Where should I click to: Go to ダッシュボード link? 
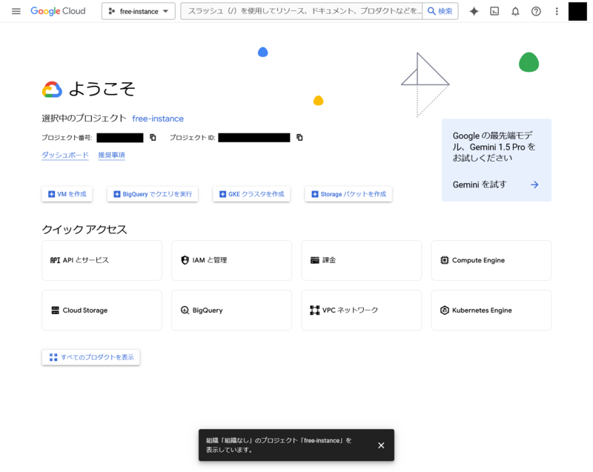click(x=65, y=155)
